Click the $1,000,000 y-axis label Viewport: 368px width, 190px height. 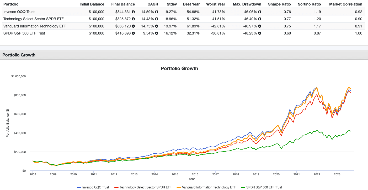pos(18,76)
